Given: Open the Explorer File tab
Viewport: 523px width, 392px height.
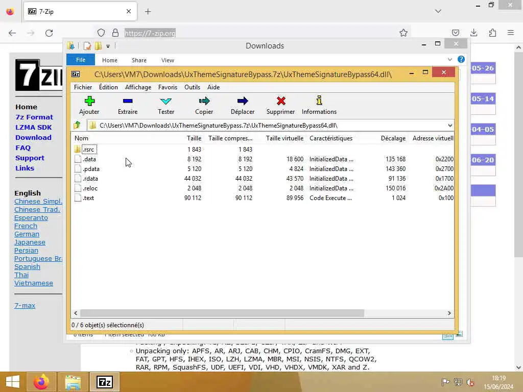Looking at the screenshot, I should point(81,60).
